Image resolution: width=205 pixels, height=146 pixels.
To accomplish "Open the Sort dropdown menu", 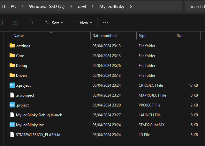I will tap(54, 23).
